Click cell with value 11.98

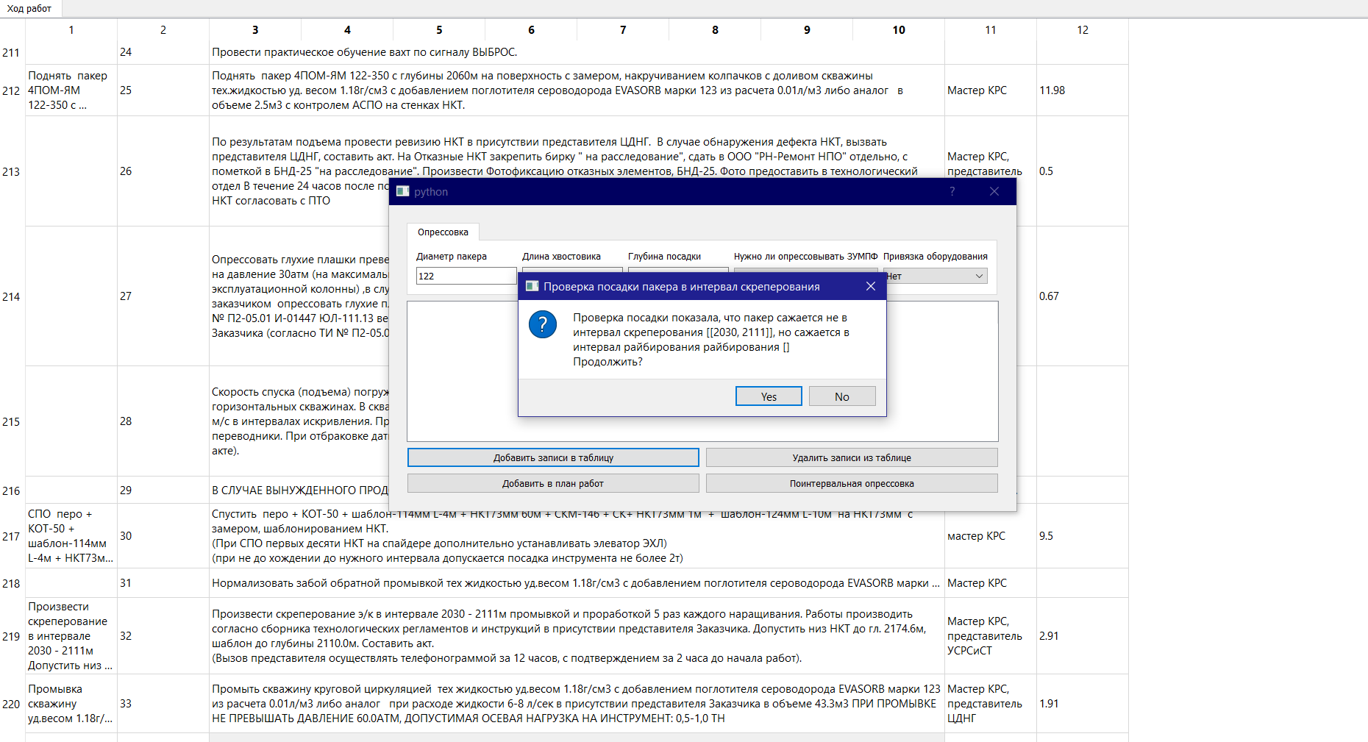click(x=1083, y=90)
